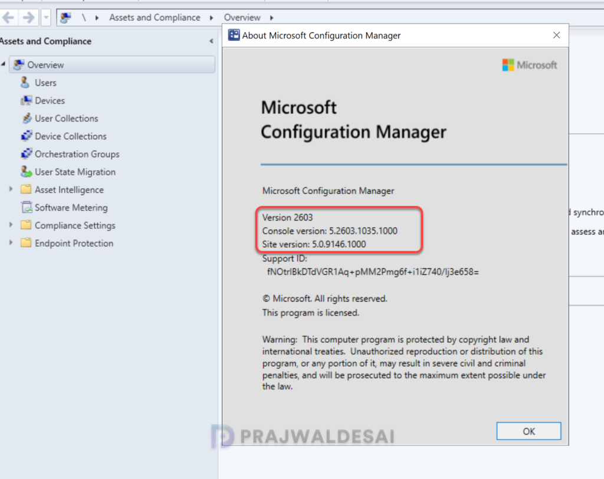Click the Asset Intelligence folder icon
Viewport: 604px width, 479px height.
[26, 189]
